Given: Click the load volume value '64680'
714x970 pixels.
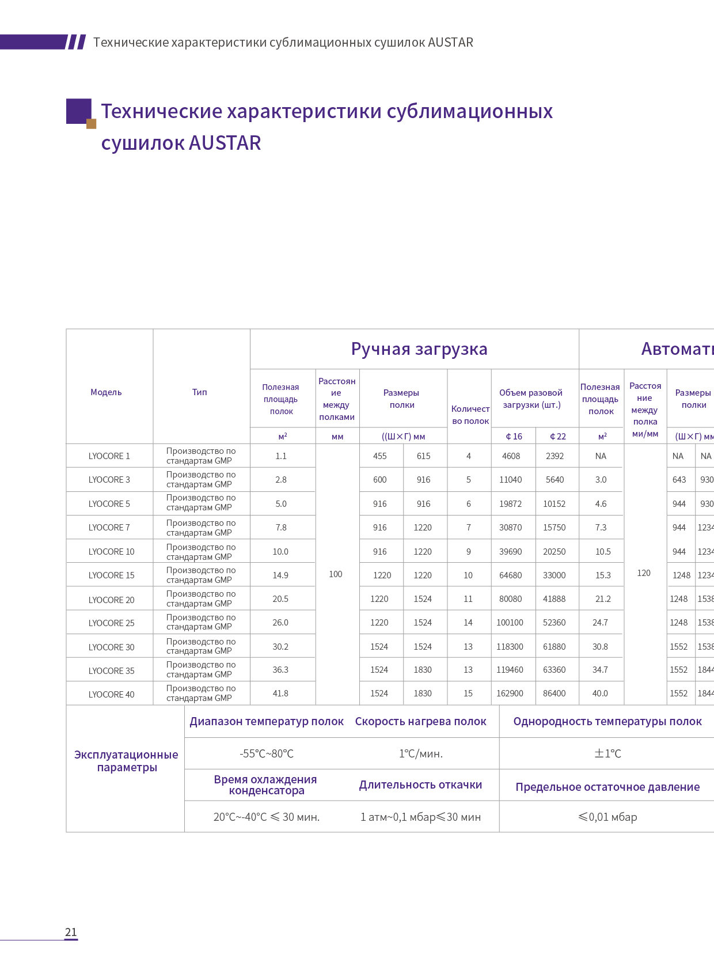Looking at the screenshot, I should pos(511,575).
